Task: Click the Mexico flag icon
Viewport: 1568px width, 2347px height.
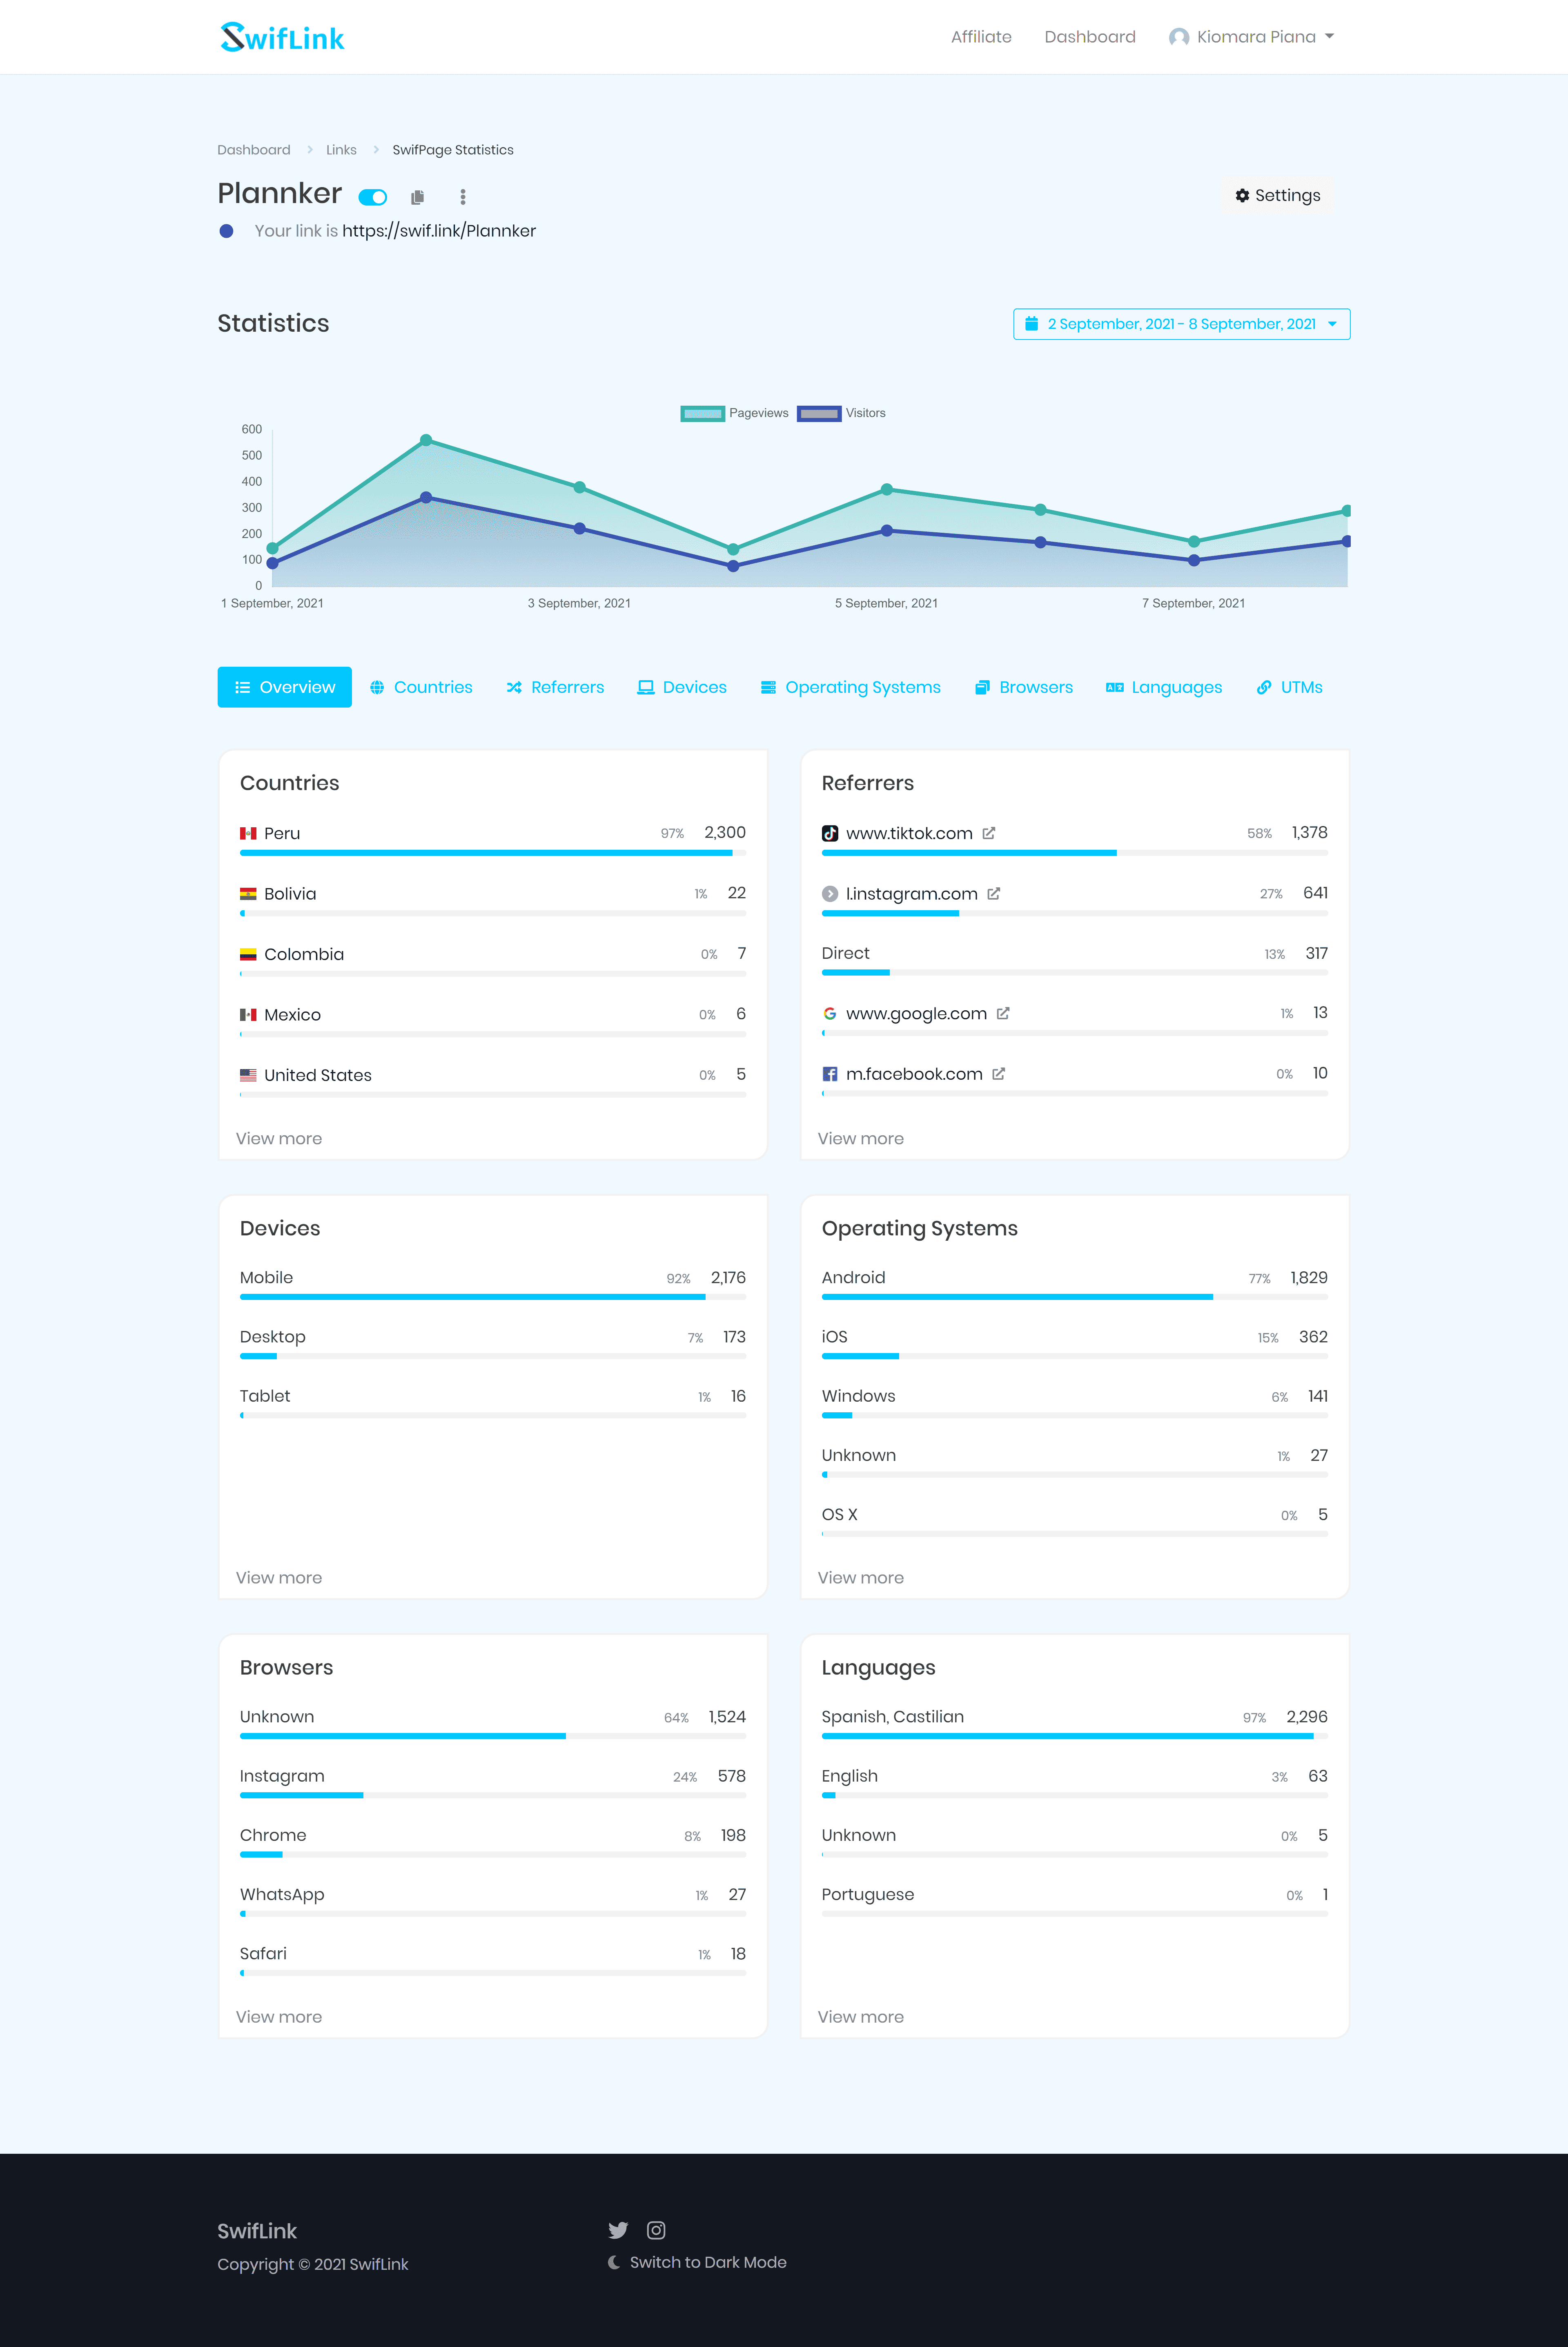Action: tap(248, 1014)
